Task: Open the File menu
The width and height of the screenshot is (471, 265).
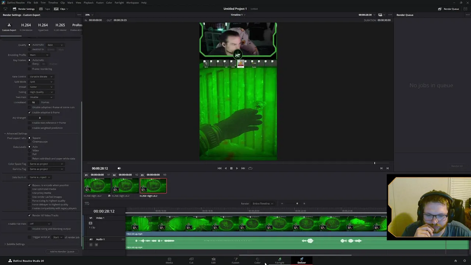Action: click(x=29, y=3)
